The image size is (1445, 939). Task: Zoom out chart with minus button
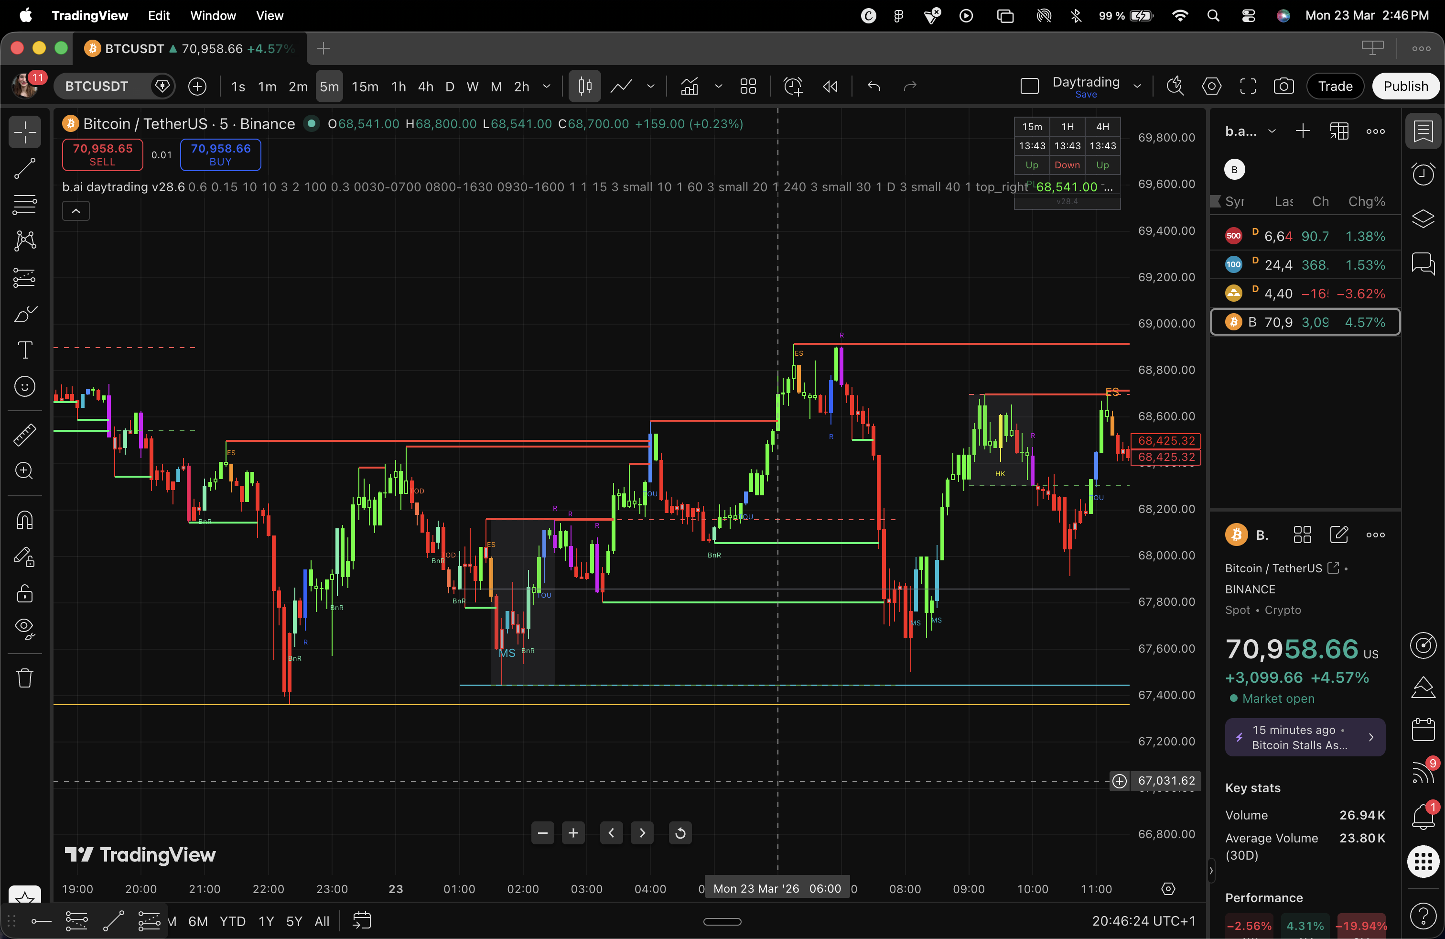[x=543, y=833]
